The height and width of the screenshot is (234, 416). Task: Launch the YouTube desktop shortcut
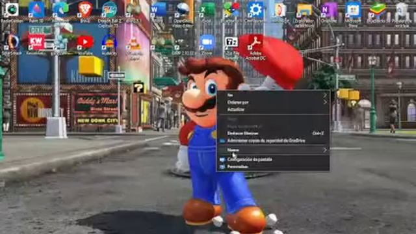85,44
